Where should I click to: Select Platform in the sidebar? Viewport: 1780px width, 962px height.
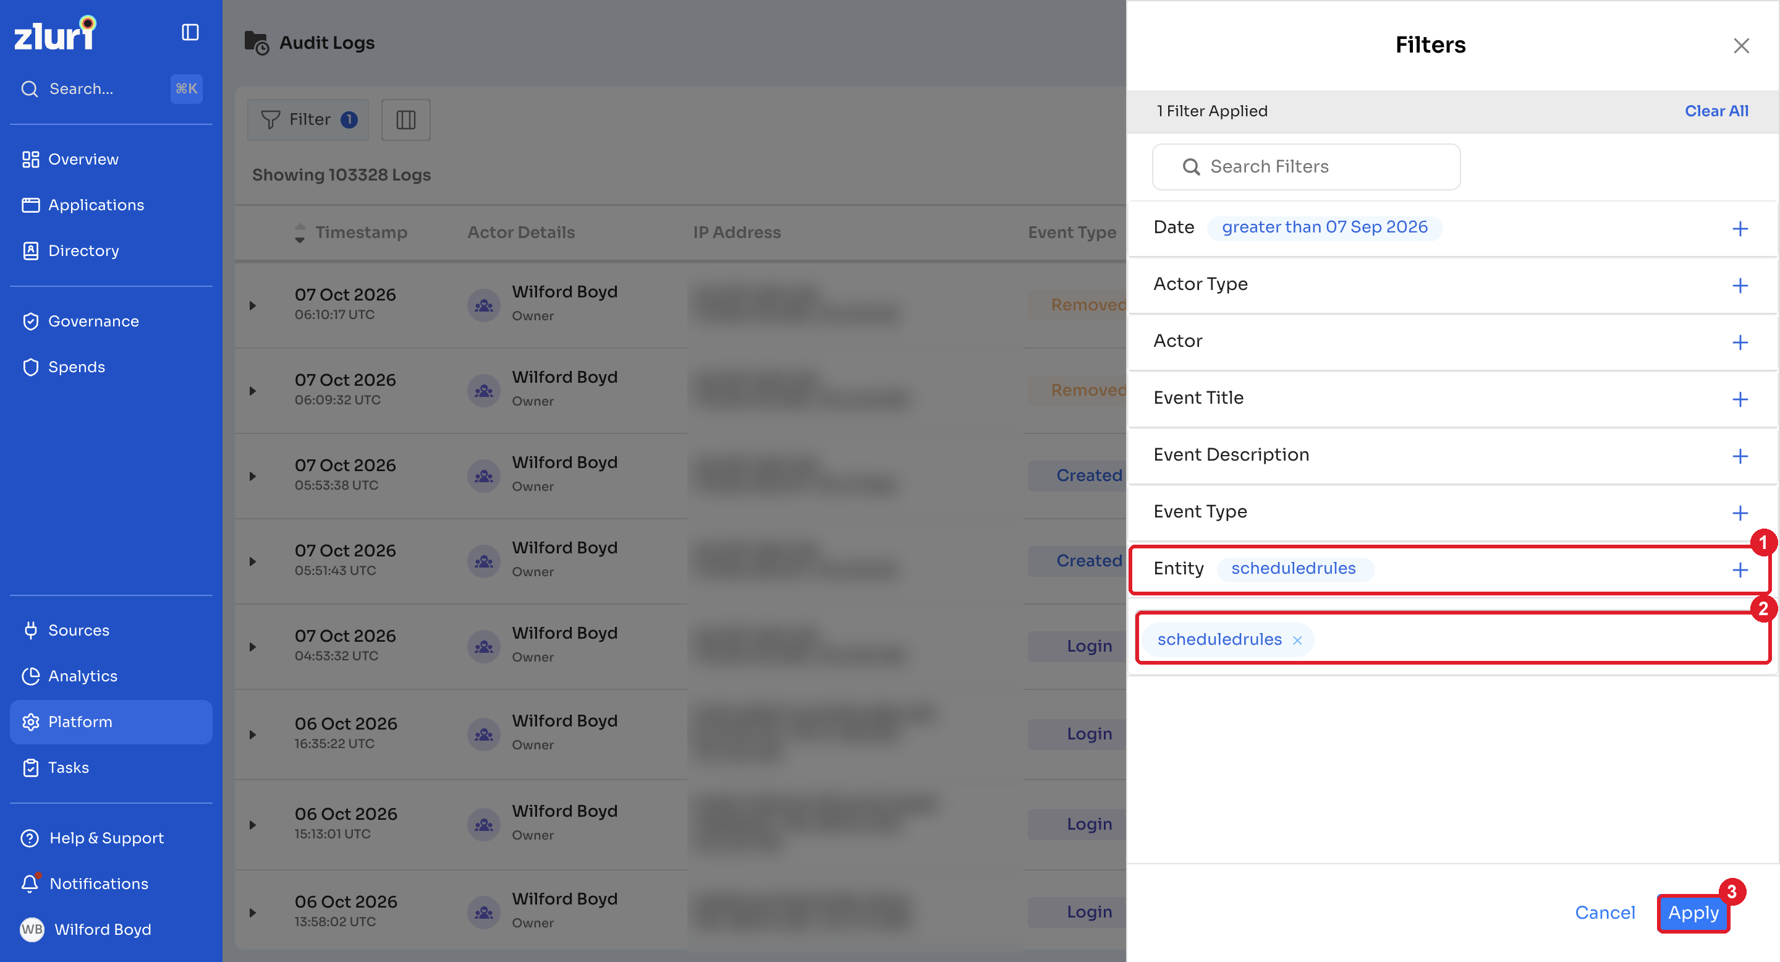tap(111, 721)
